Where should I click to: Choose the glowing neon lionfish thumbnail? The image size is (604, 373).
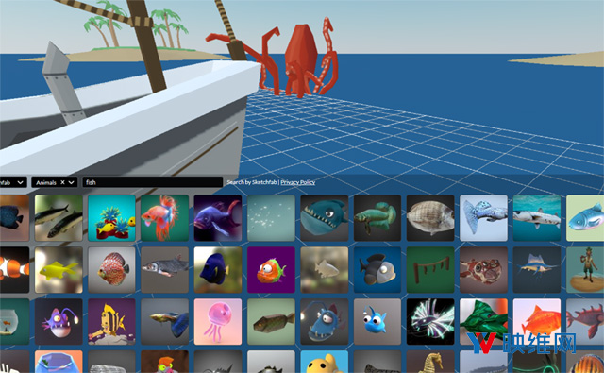[x=430, y=322]
